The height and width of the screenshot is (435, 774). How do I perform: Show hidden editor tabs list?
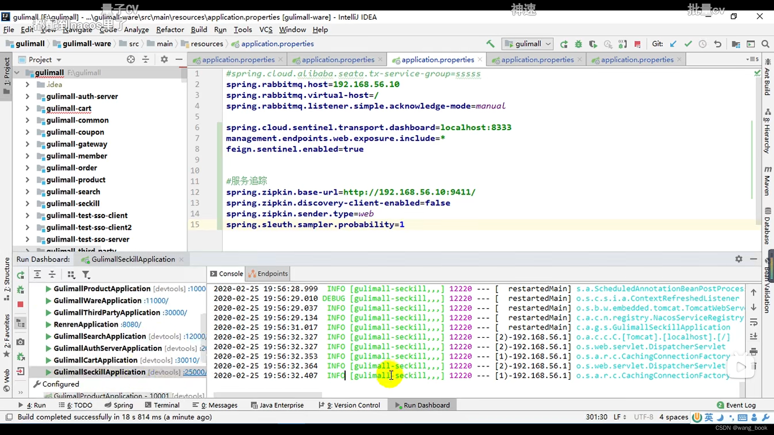pos(752,60)
